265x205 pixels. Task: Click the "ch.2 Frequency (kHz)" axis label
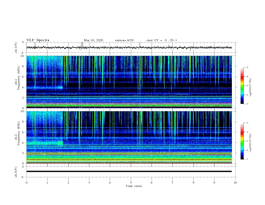pyautogui.click(x=17, y=133)
